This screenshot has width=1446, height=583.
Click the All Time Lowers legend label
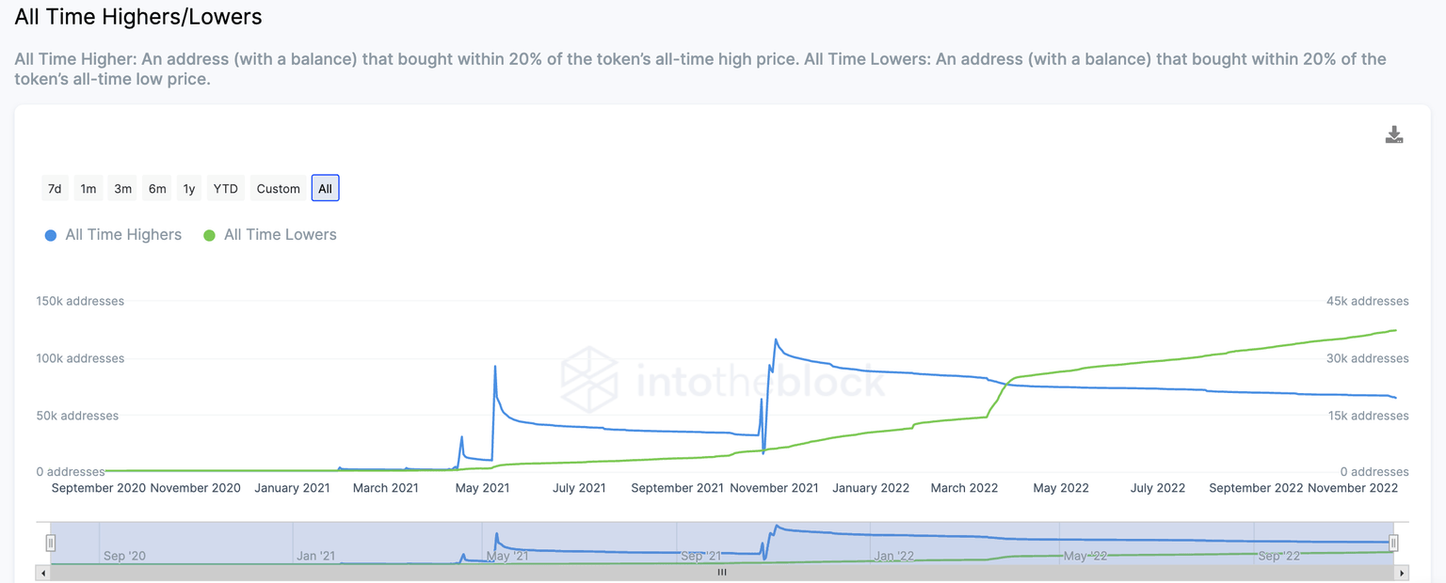(x=281, y=235)
